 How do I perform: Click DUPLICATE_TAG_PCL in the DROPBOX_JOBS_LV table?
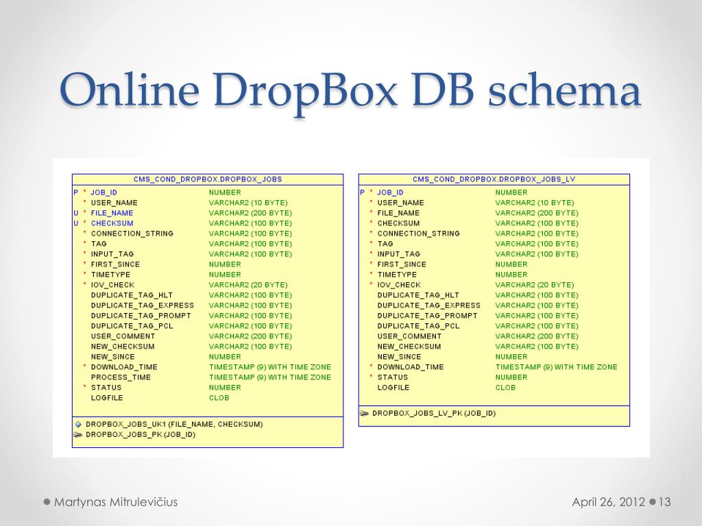418,326
